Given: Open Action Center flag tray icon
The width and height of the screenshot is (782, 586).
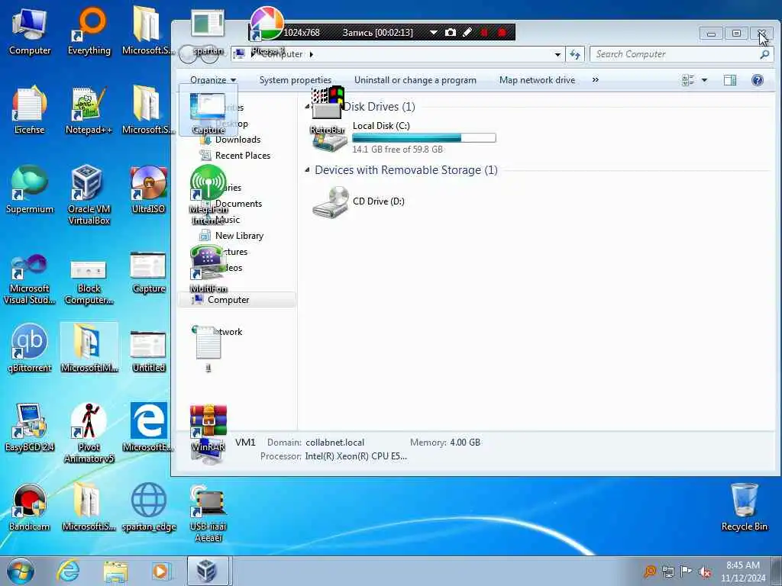Looking at the screenshot, I should 687,571.
